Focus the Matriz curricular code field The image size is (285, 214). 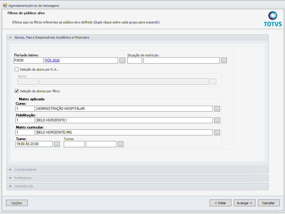click(x=25, y=132)
